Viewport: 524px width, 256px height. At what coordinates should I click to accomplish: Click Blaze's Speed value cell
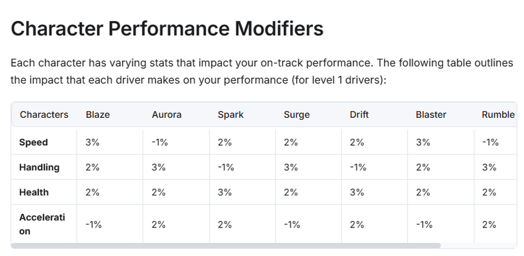[x=110, y=142]
